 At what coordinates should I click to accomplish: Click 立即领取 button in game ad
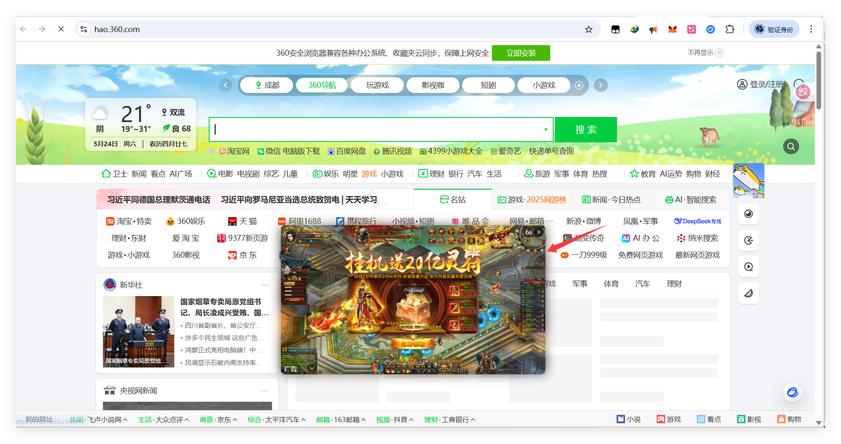[x=413, y=344]
